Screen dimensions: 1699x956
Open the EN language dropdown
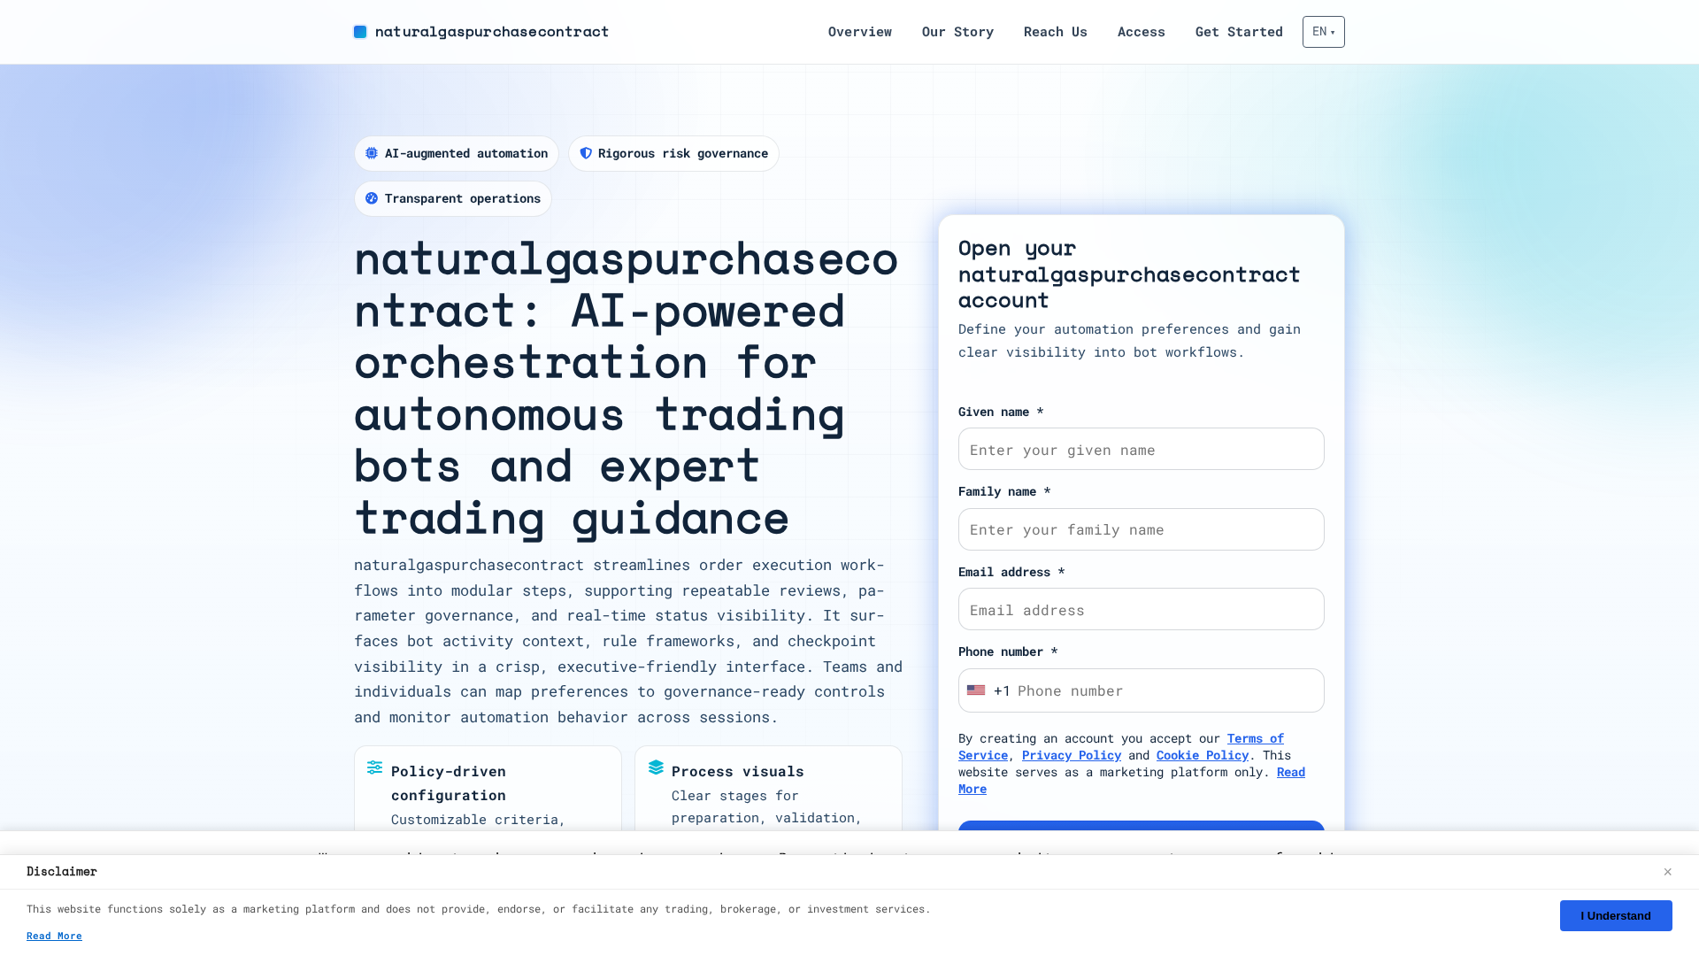1324,32
